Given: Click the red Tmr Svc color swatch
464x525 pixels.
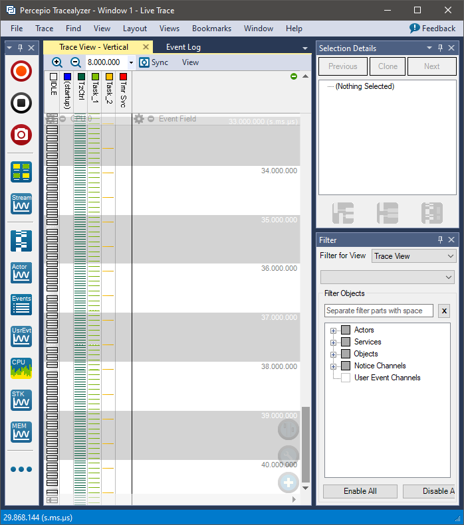Looking at the screenshot, I should (x=124, y=77).
